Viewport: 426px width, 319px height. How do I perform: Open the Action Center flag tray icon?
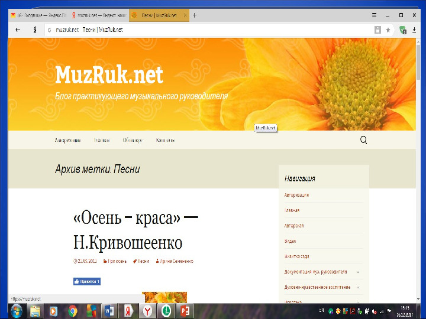(389, 311)
